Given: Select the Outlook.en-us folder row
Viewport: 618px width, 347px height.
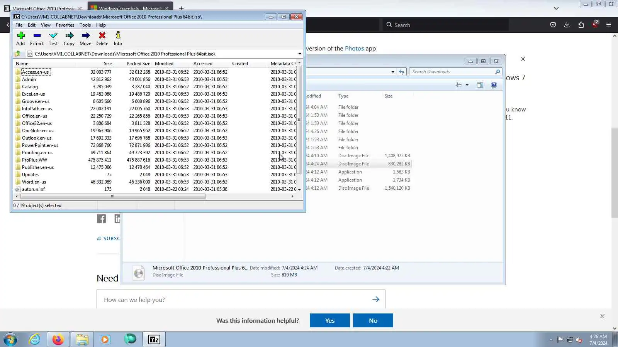Looking at the screenshot, I should [37, 138].
